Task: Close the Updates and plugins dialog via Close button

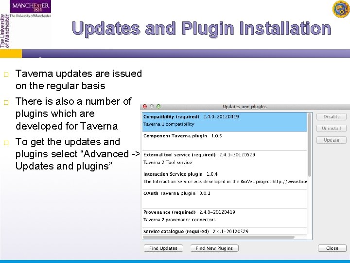Action: pyautogui.click(x=332, y=248)
